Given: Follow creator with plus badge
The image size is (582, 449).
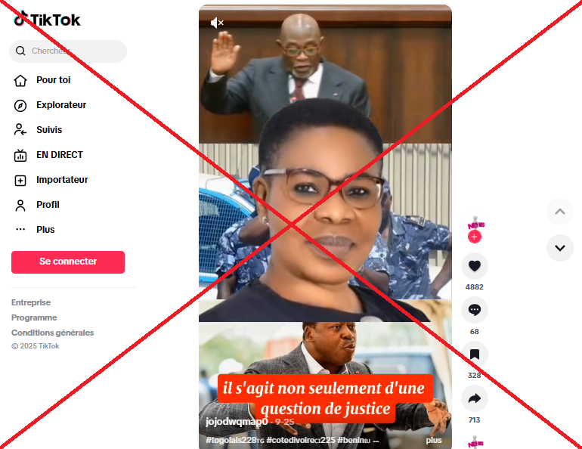Looking at the screenshot, I should pos(475,237).
